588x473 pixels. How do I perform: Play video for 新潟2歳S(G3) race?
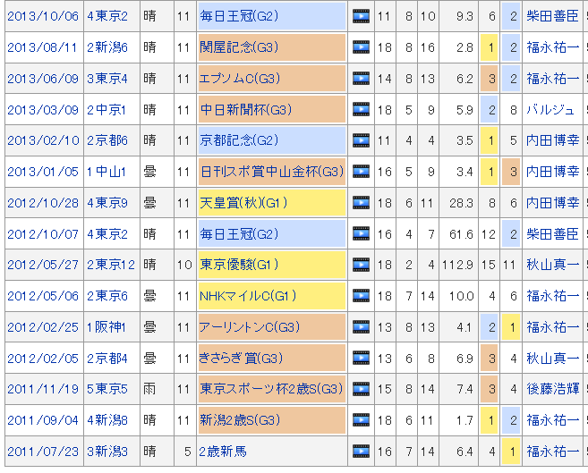[x=361, y=420]
